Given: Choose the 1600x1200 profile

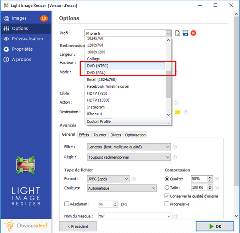Looking at the screenshot, I should point(125,52).
